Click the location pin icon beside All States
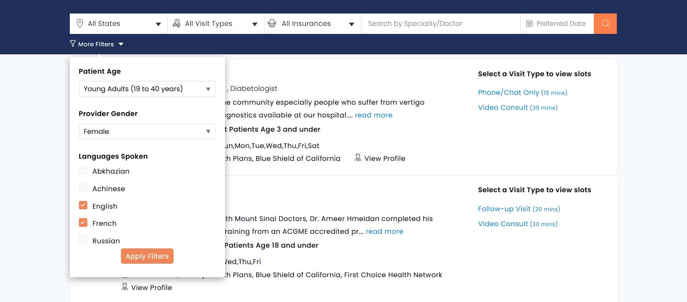687x302 pixels. pos(80,24)
